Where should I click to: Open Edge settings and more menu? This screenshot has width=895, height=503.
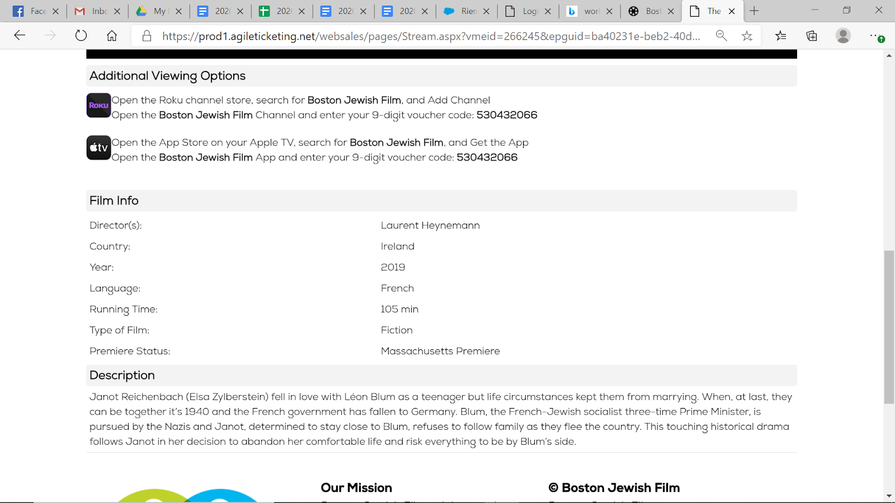[876, 36]
